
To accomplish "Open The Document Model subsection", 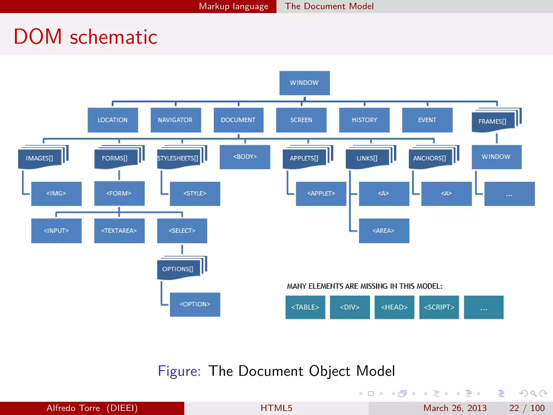I will point(329,6).
